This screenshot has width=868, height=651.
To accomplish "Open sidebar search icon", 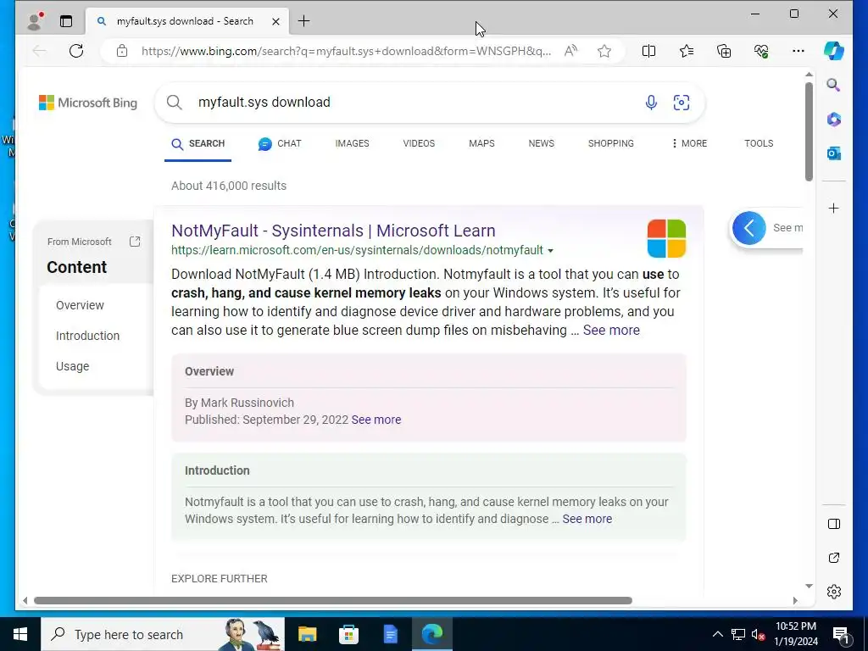I will coord(834,85).
